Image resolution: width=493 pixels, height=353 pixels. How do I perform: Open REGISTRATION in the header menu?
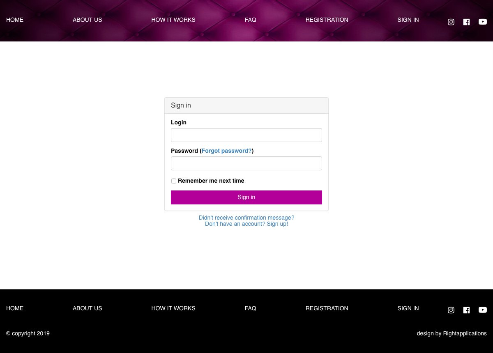(x=327, y=20)
